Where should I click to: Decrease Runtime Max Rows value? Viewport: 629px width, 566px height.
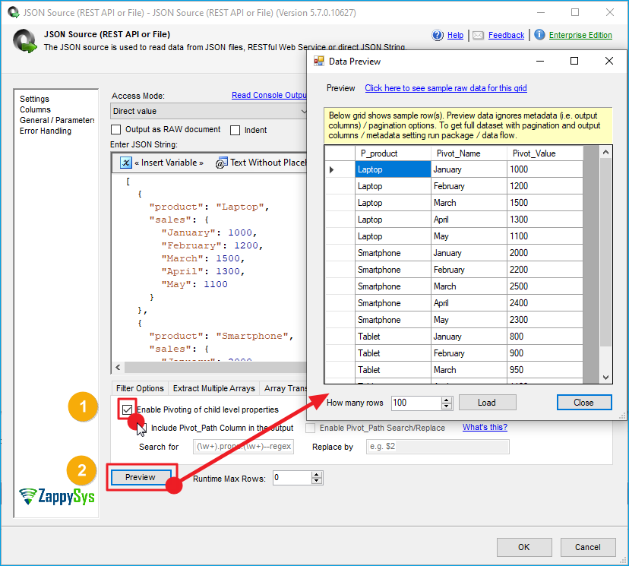(317, 481)
